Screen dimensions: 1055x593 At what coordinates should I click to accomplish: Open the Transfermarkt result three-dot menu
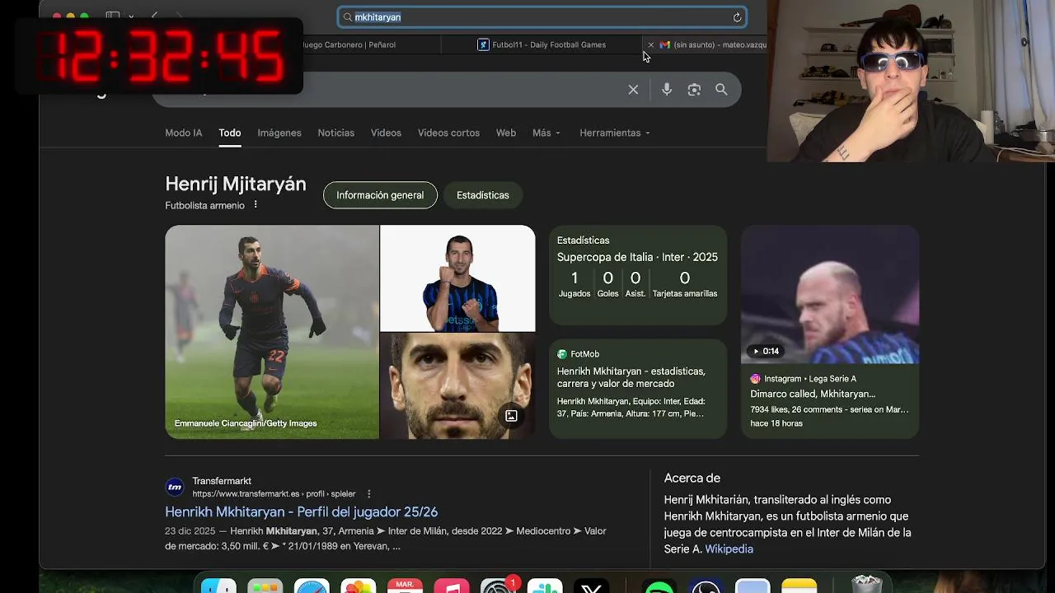tap(368, 494)
